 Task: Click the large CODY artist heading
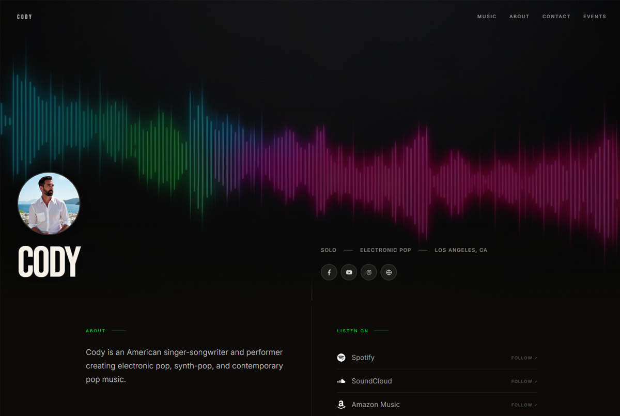50,262
